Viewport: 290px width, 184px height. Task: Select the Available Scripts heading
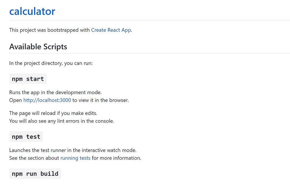[x=38, y=46]
